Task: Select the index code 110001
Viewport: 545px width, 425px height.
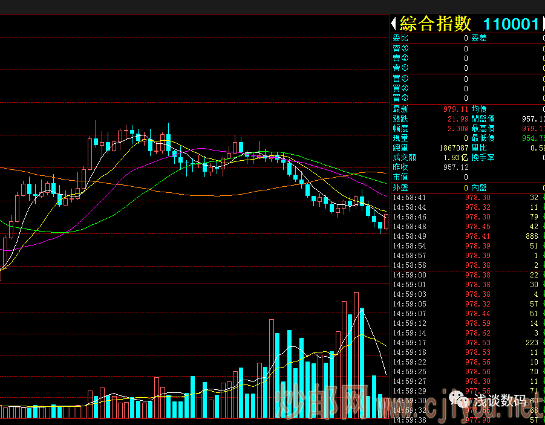Action: click(x=511, y=24)
